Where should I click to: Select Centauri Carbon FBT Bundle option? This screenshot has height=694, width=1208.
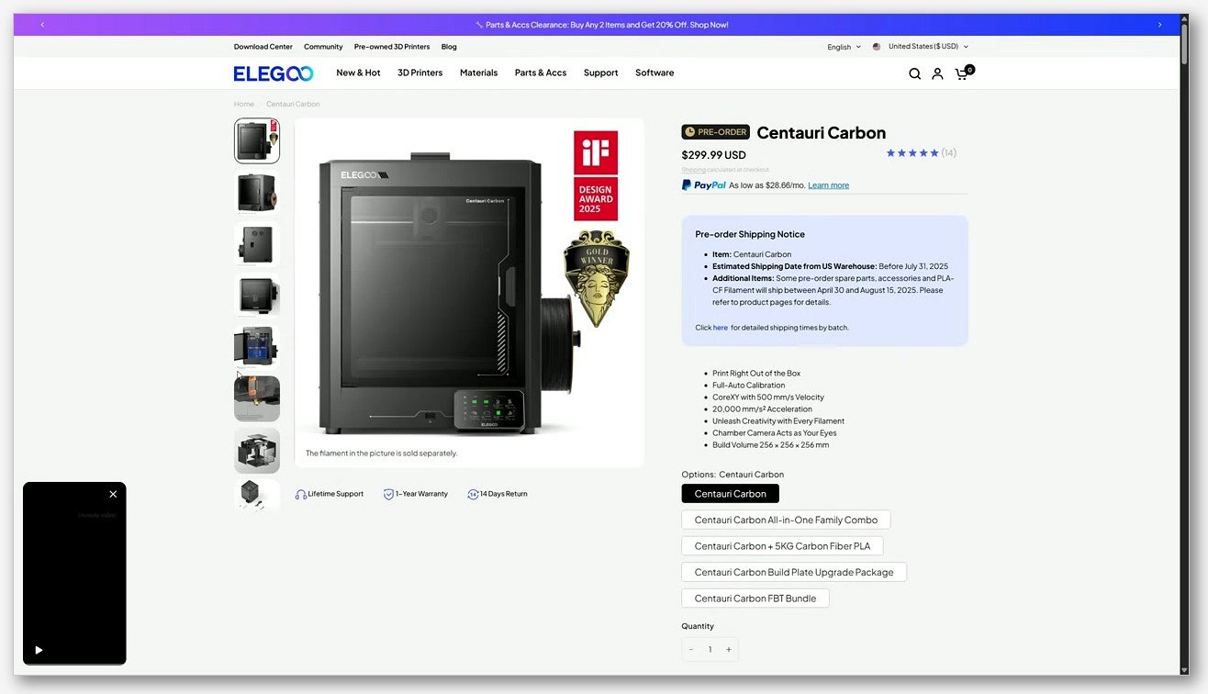[x=755, y=599]
